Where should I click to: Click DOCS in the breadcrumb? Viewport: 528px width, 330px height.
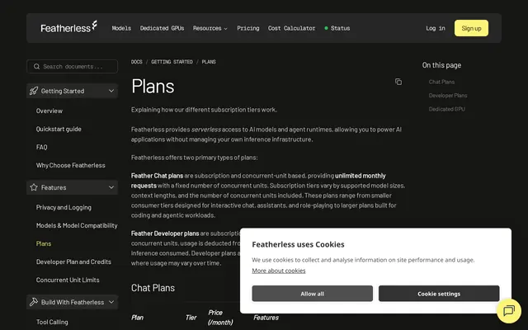(137, 62)
